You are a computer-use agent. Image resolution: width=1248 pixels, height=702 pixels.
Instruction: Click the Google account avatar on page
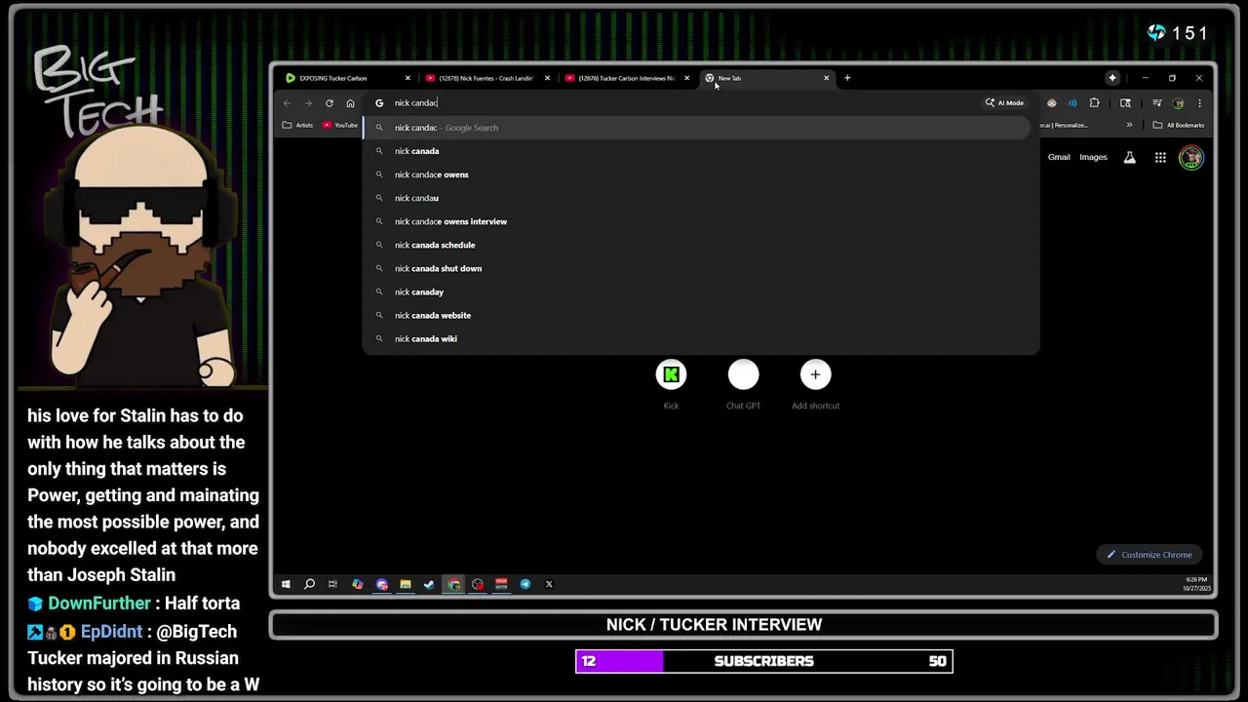1191,157
